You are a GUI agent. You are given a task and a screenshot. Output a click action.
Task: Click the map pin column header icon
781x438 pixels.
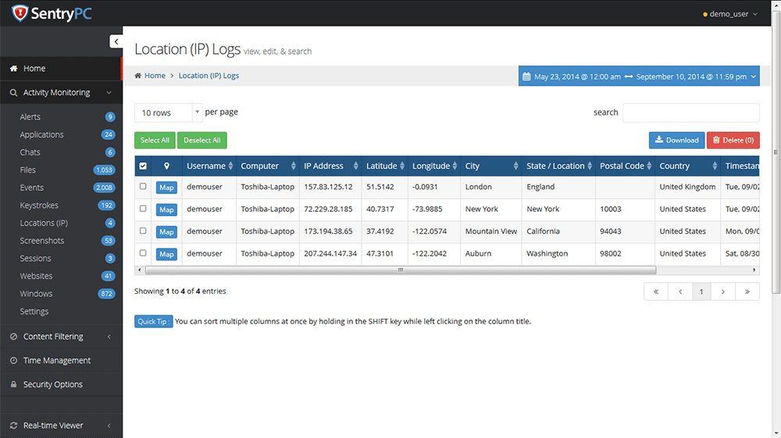coord(167,166)
